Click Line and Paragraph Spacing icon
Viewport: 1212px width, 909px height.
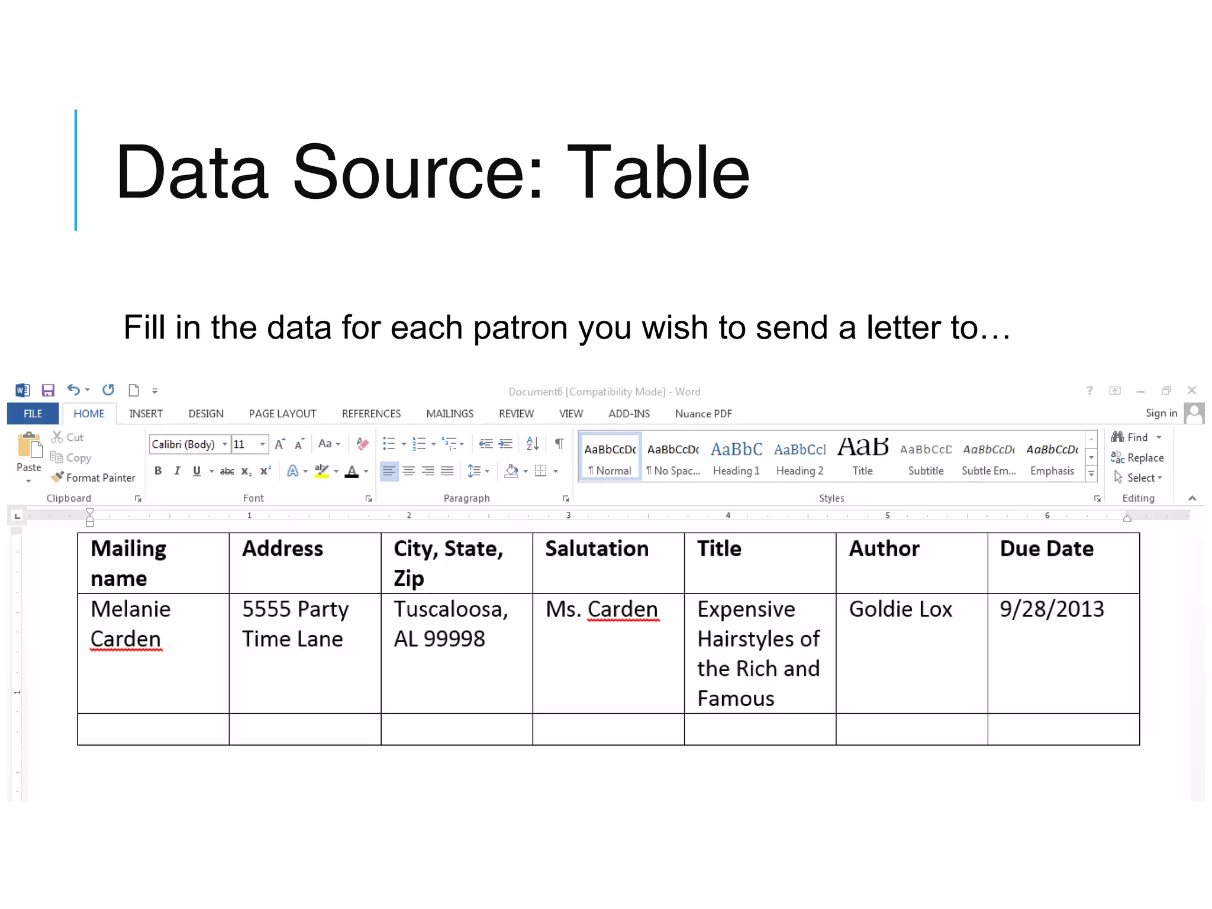pyautogui.click(x=475, y=471)
